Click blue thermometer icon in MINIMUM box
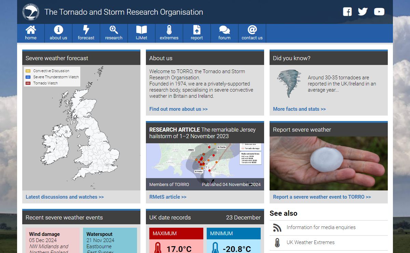The height and width of the screenshot is (253, 410). [x=215, y=248]
